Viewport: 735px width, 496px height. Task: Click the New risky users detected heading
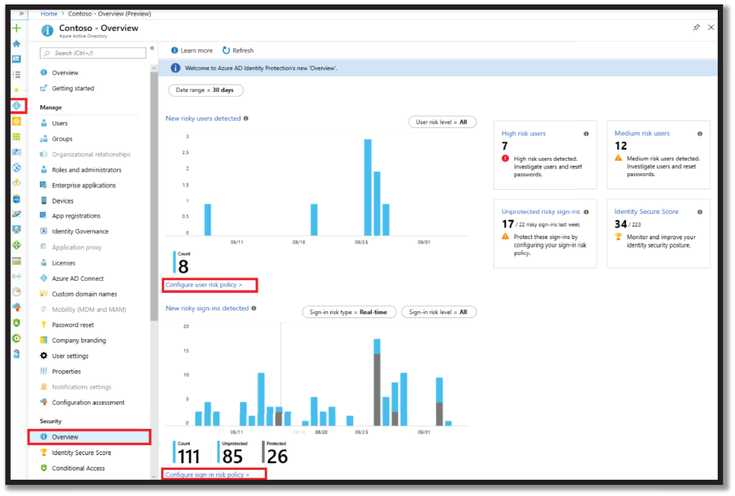[203, 118]
